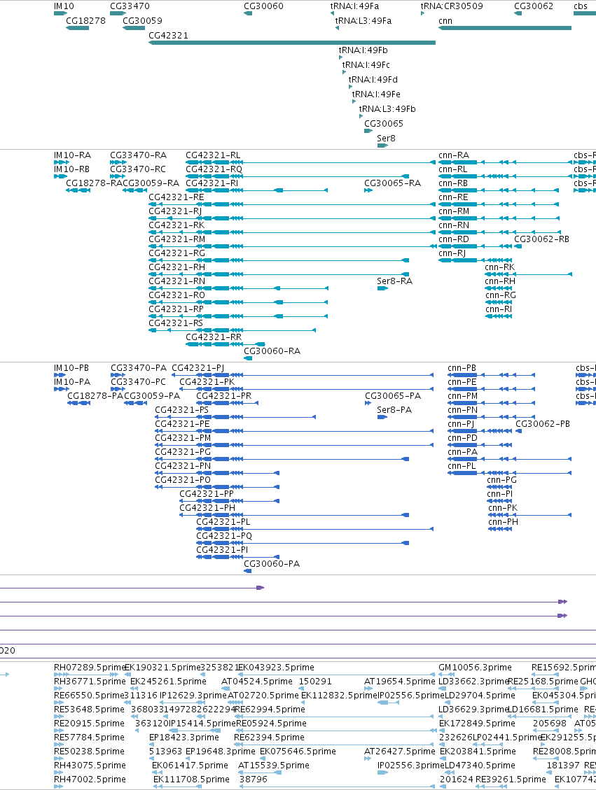Select the CG33470 gene label
This screenshot has height=790, width=596.
pyautogui.click(x=130, y=6)
